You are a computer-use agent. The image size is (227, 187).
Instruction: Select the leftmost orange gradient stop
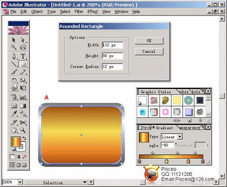pyautogui.click(x=139, y=161)
